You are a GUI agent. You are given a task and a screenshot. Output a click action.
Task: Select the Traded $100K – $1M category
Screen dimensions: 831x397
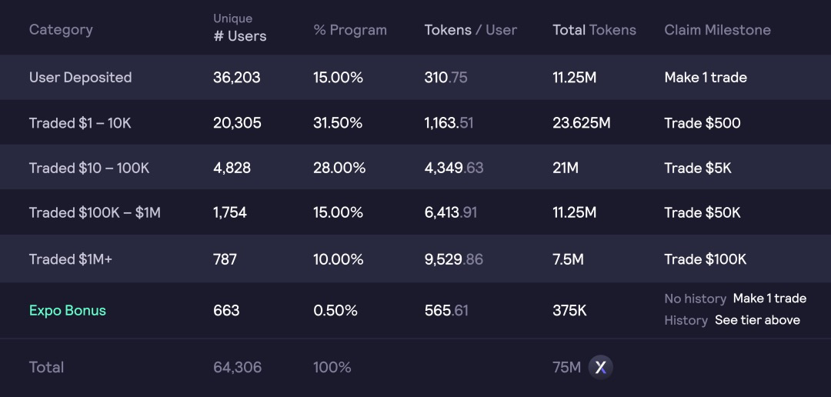95,212
